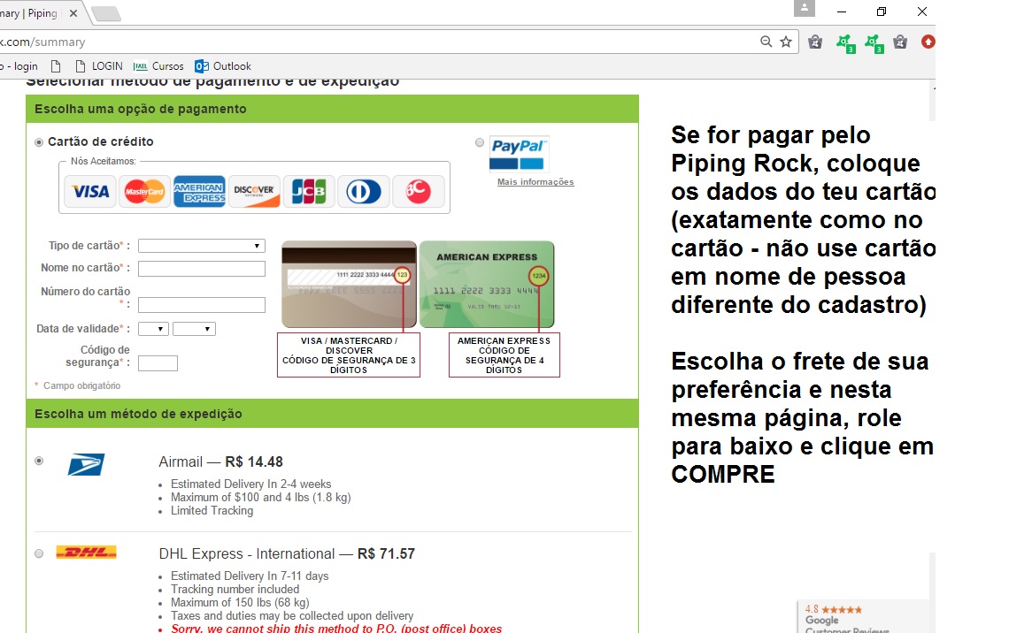This screenshot has width=1009, height=633.
Task: Open a new browser tab
Action: coord(106,13)
